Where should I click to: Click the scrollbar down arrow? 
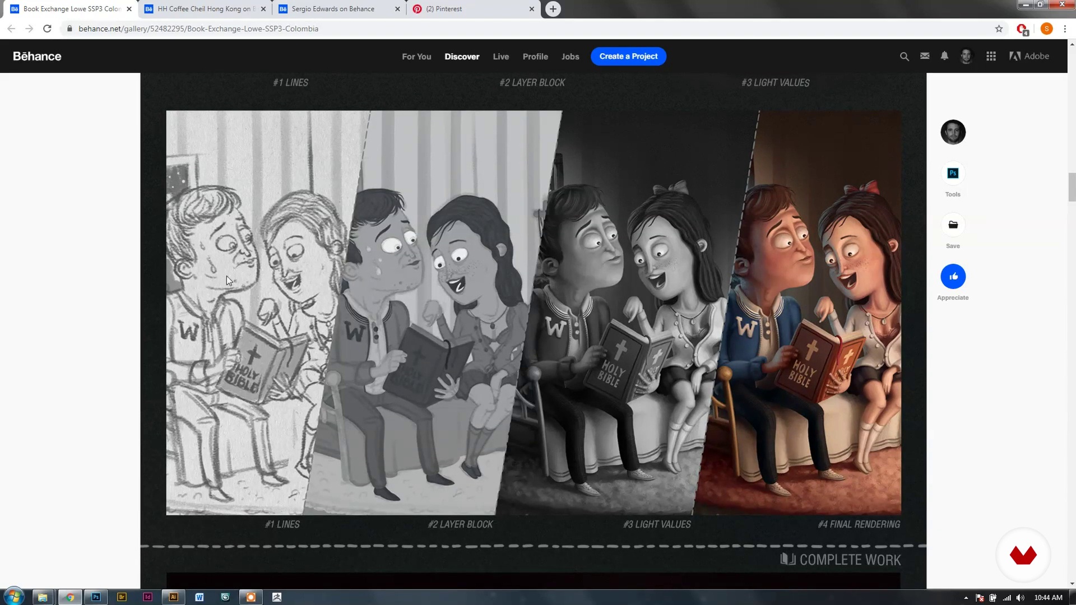pos(1072,584)
